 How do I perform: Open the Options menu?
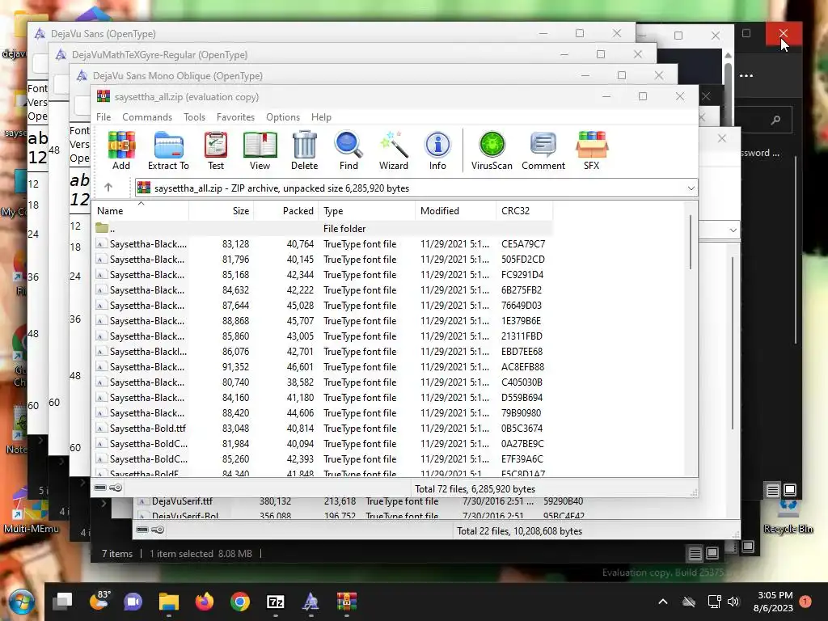click(x=282, y=116)
